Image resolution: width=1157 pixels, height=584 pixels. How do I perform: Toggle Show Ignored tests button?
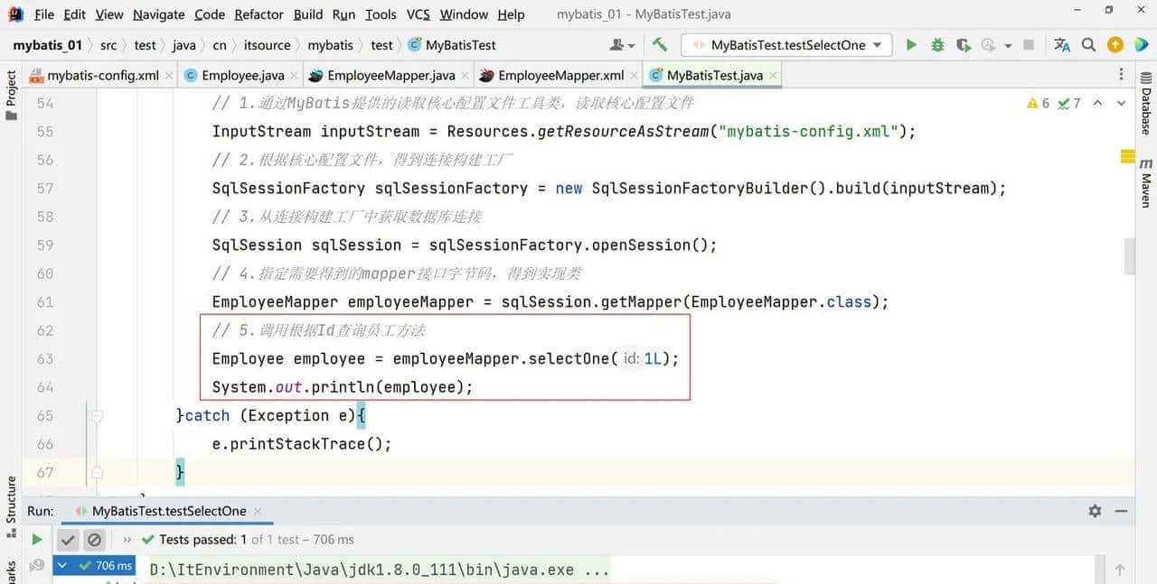click(x=94, y=540)
